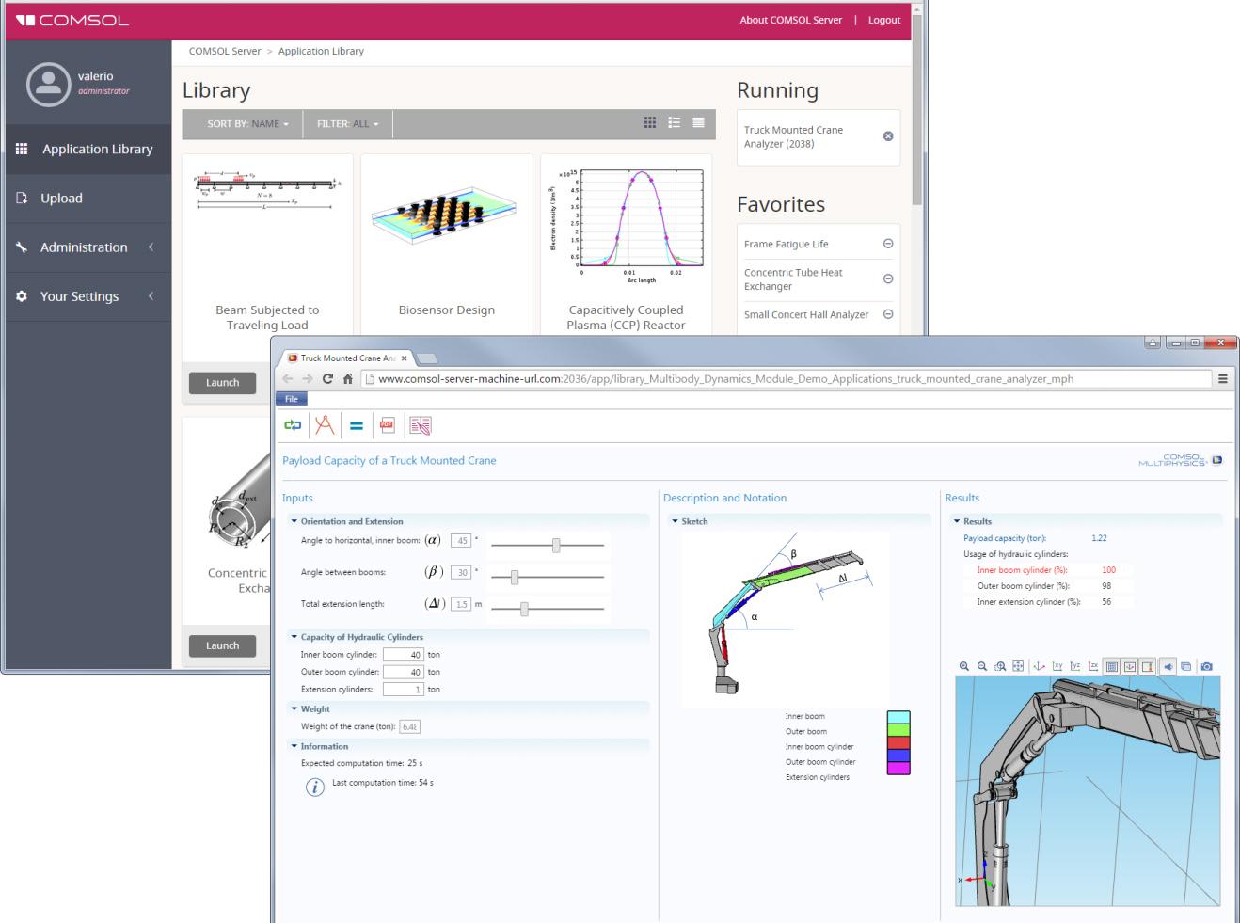
Task: Switch to default 3D view
Action: pyautogui.click(x=1040, y=666)
